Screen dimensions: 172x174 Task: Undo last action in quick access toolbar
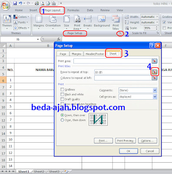click(x=20, y=3)
